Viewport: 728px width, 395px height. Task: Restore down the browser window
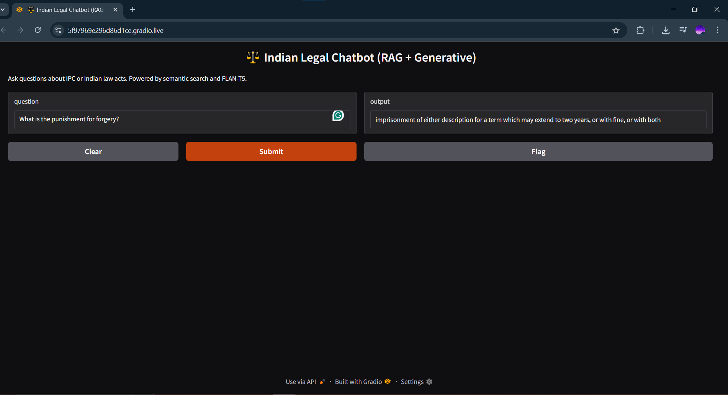(x=695, y=9)
